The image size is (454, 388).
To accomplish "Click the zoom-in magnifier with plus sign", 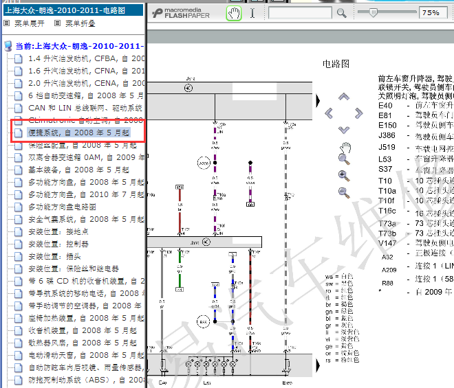I will click(344, 176).
